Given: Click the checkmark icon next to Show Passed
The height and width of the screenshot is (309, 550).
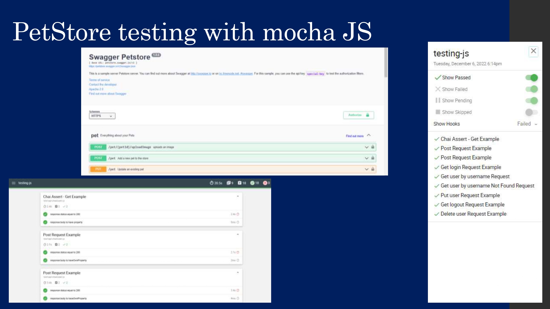Looking at the screenshot, I should point(438,77).
